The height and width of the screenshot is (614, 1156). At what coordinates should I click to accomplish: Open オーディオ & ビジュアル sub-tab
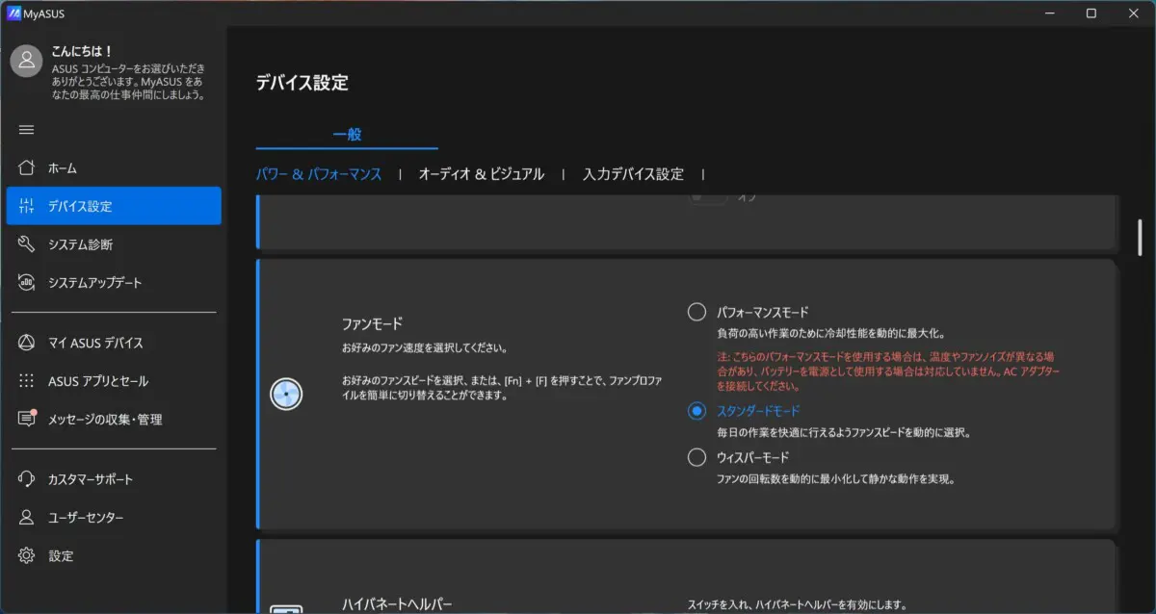pyautogui.click(x=481, y=174)
